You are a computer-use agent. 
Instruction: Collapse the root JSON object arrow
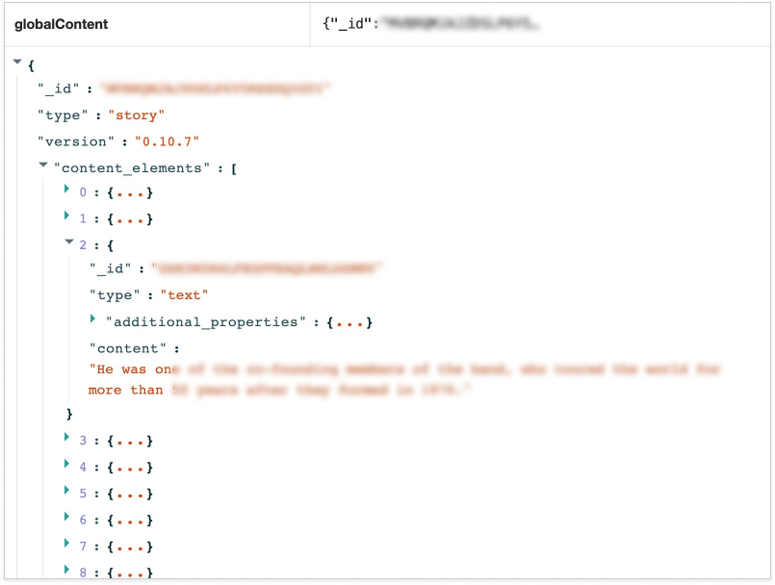17,63
